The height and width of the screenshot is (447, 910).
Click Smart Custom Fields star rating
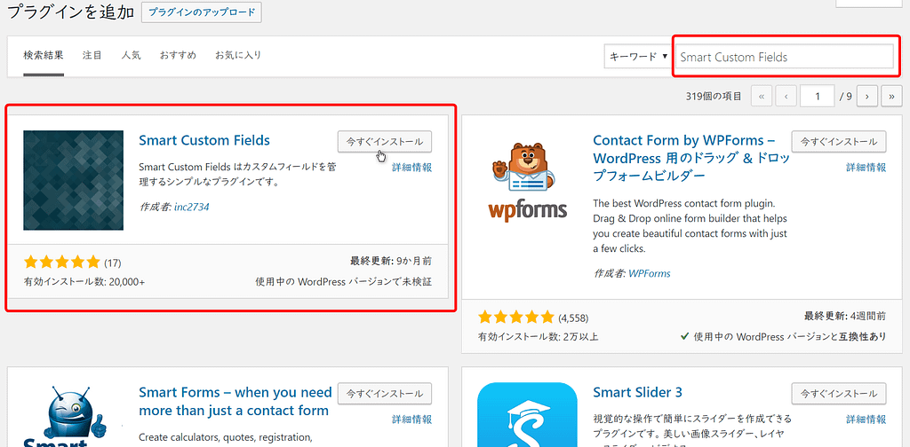coord(62,263)
